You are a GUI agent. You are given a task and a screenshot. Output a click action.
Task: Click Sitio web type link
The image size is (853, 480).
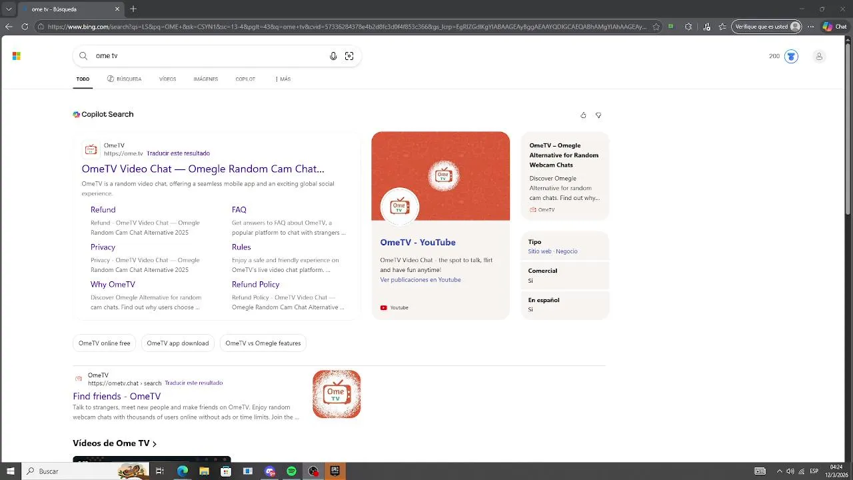pos(540,251)
